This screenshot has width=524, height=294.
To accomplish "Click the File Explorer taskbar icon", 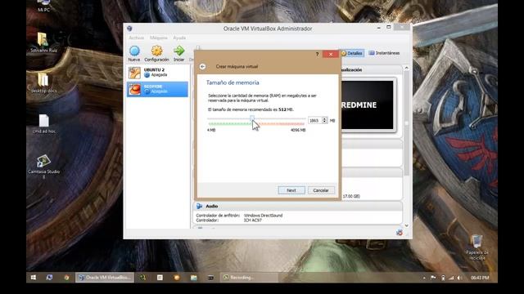I will tap(194, 278).
